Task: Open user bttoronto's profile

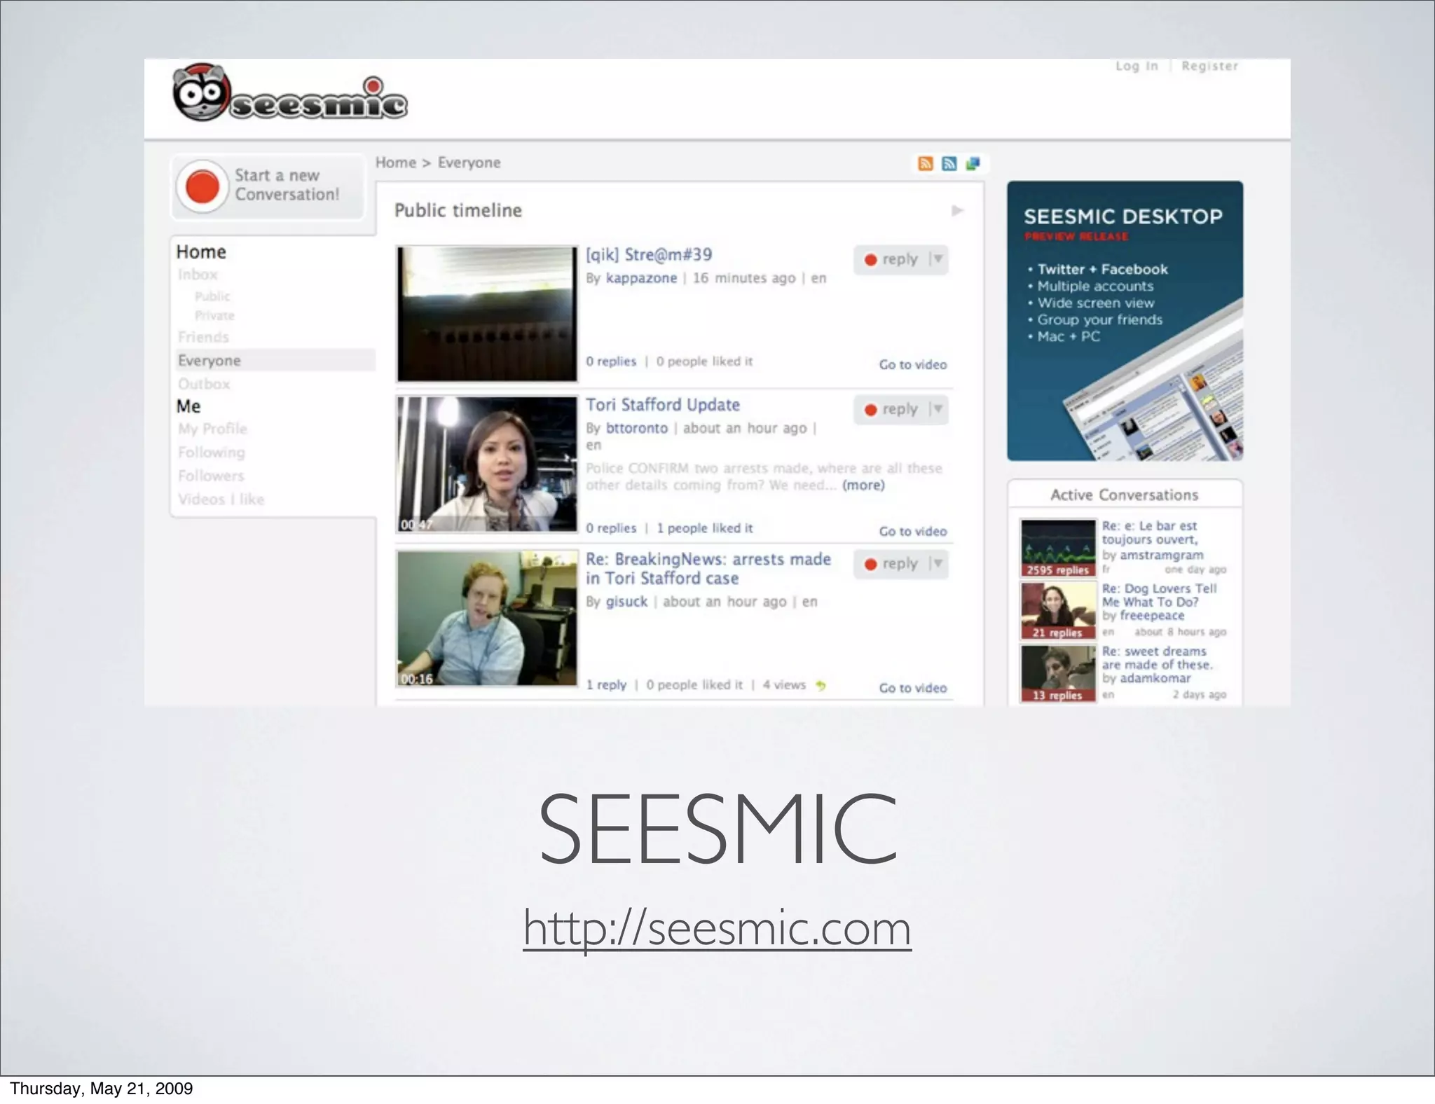Action: point(636,428)
